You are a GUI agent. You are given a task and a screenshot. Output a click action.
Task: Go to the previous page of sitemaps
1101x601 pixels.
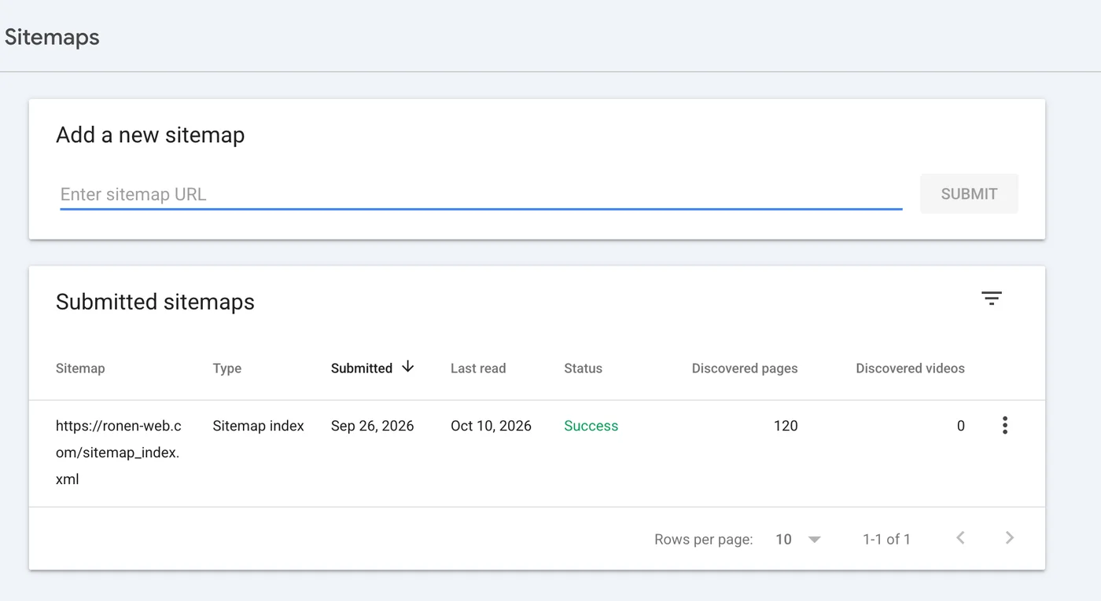coord(960,538)
